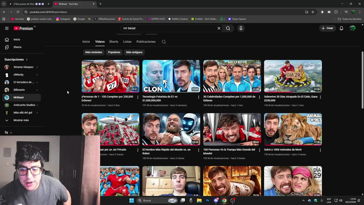
Task: Clear the search box with X icon
Action: tap(219, 28)
